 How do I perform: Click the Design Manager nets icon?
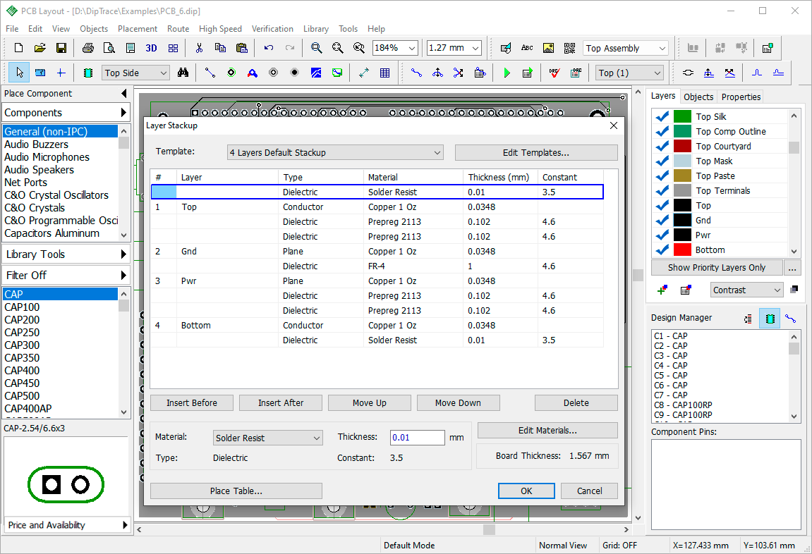pyautogui.click(x=790, y=318)
